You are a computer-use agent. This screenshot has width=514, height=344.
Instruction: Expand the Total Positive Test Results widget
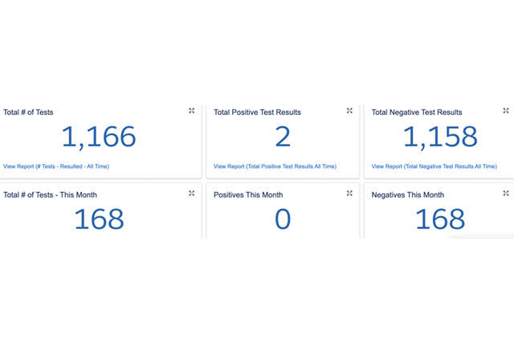point(349,111)
